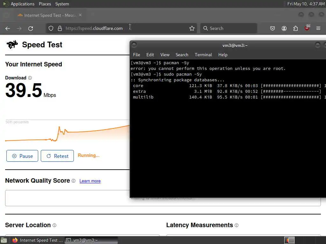The width and height of the screenshot is (326, 244).
Task: Open the terminal File menu
Action: (136, 55)
